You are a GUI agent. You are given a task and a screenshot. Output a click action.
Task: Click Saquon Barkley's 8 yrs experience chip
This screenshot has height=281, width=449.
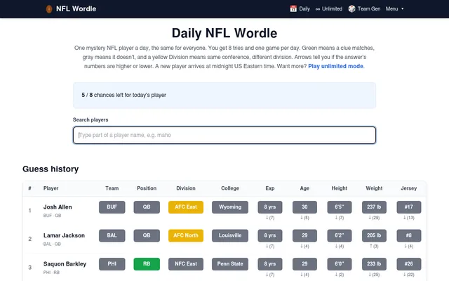(269, 264)
